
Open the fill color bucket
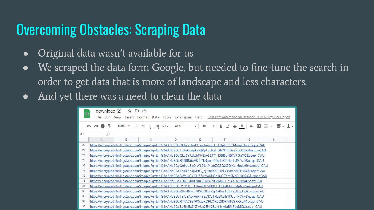coord(251,126)
